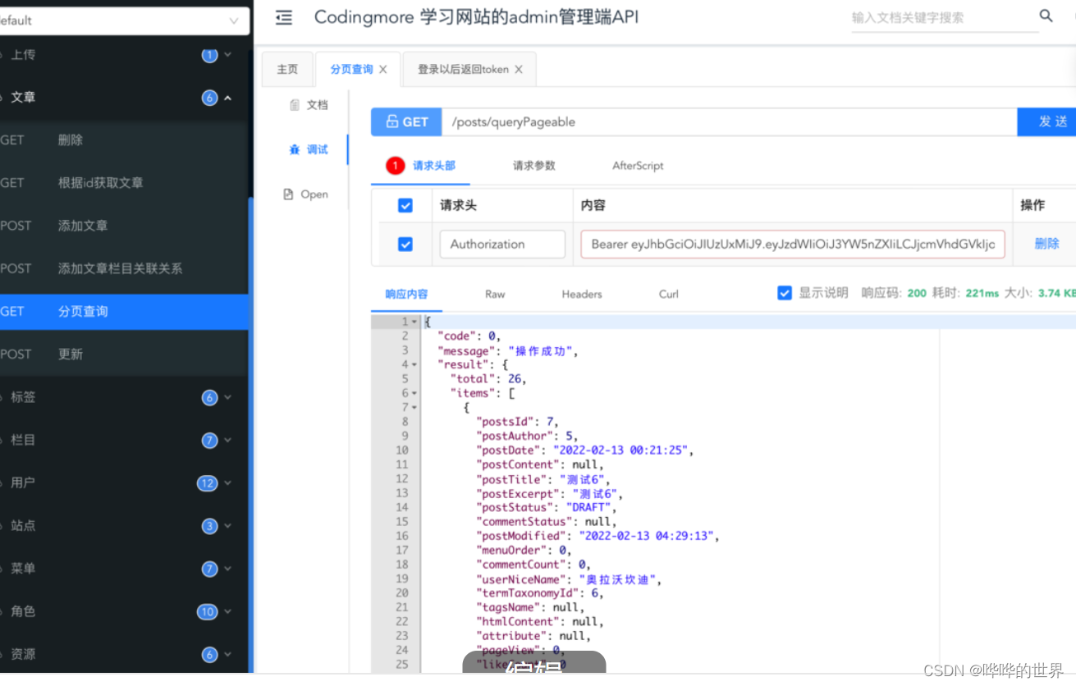
Task: Expand the 资源 menu chevron
Action: 228,654
